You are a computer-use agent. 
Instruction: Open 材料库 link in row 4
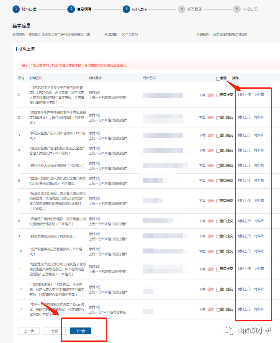coord(259,150)
